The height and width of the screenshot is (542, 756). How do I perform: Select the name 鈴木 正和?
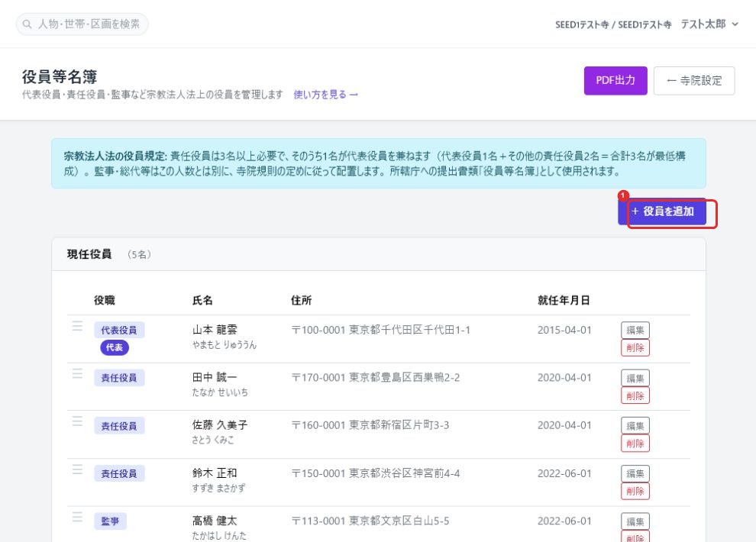pyautogui.click(x=215, y=473)
